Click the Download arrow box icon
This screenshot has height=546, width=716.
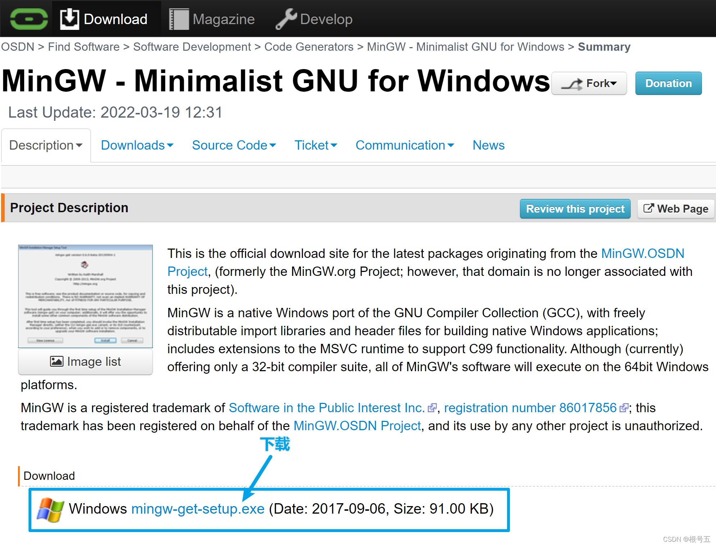pos(69,19)
